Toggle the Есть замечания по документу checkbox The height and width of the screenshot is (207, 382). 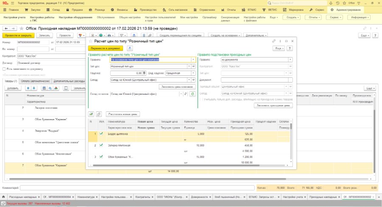tap(4, 69)
